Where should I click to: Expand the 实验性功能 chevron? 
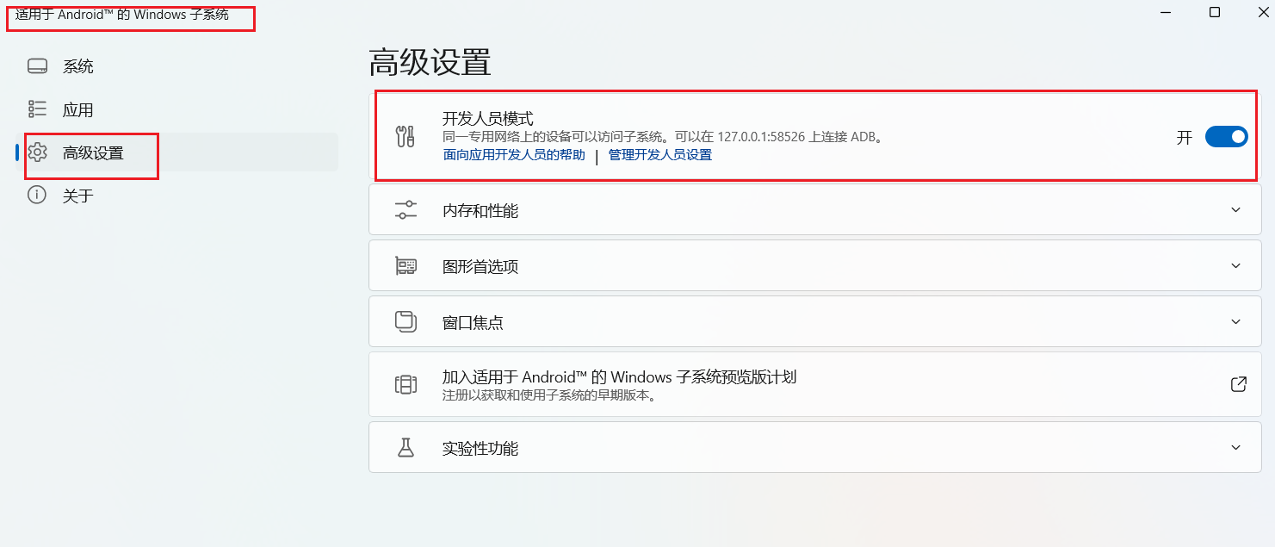pyautogui.click(x=1235, y=448)
